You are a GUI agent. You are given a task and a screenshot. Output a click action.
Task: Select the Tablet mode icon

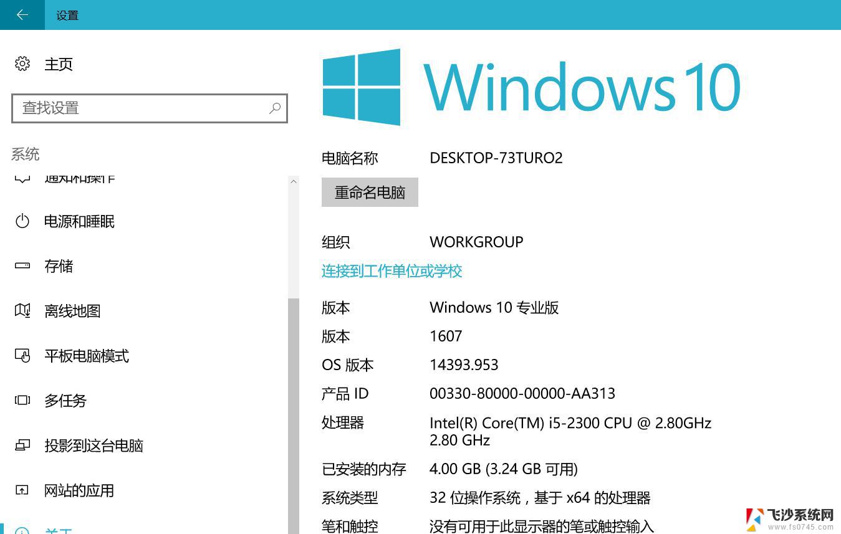22,356
